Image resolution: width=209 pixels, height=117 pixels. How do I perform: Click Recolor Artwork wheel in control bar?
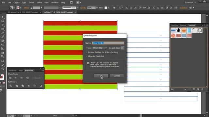114,8
